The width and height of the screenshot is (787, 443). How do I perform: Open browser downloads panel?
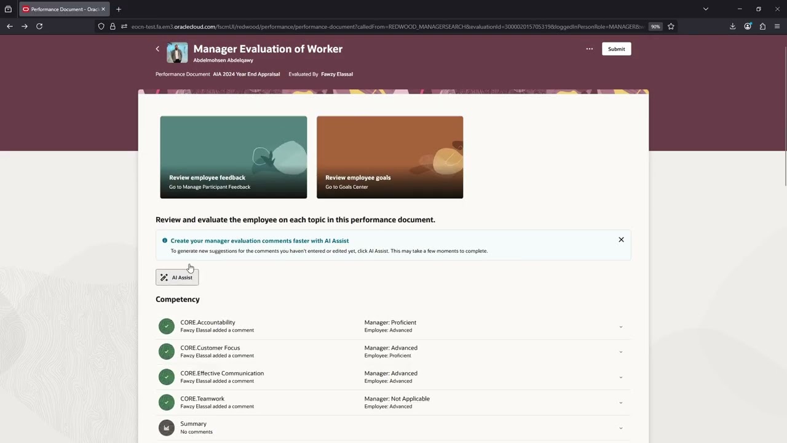click(732, 26)
